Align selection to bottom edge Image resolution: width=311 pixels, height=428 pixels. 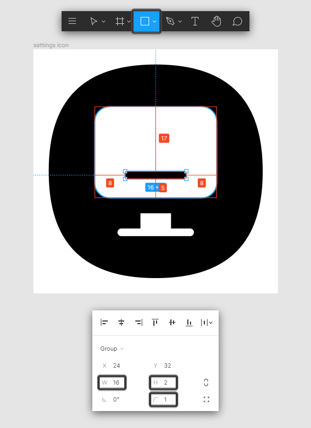coord(189,323)
